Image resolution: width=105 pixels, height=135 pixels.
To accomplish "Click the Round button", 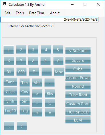I will point(78,86).
